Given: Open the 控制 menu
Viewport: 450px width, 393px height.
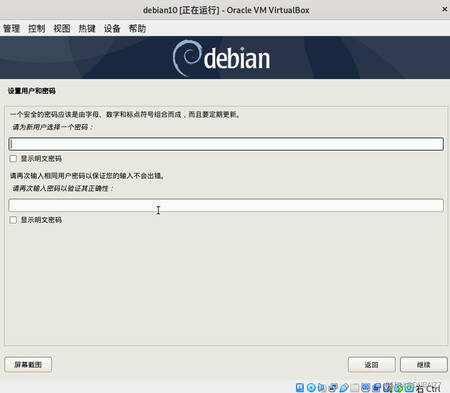Looking at the screenshot, I should 37,29.
